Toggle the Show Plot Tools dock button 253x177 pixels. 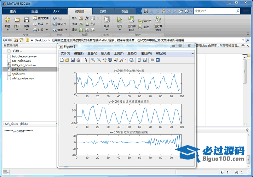point(158,60)
